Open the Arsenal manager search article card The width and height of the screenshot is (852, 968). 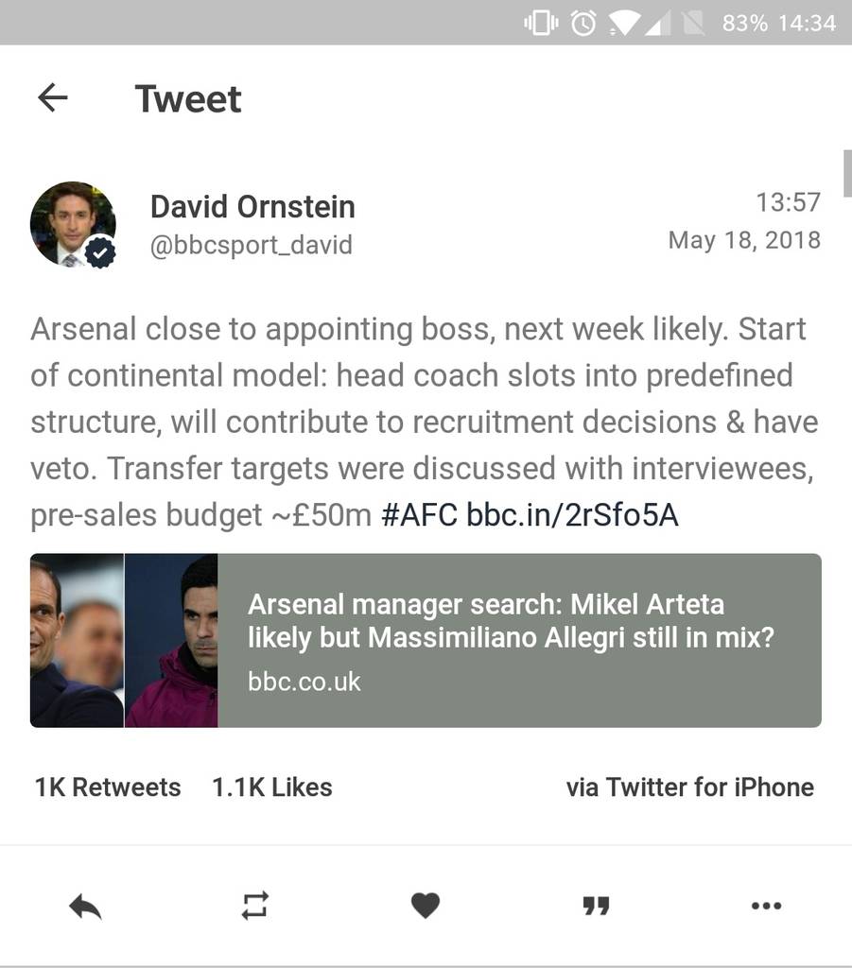click(x=518, y=640)
